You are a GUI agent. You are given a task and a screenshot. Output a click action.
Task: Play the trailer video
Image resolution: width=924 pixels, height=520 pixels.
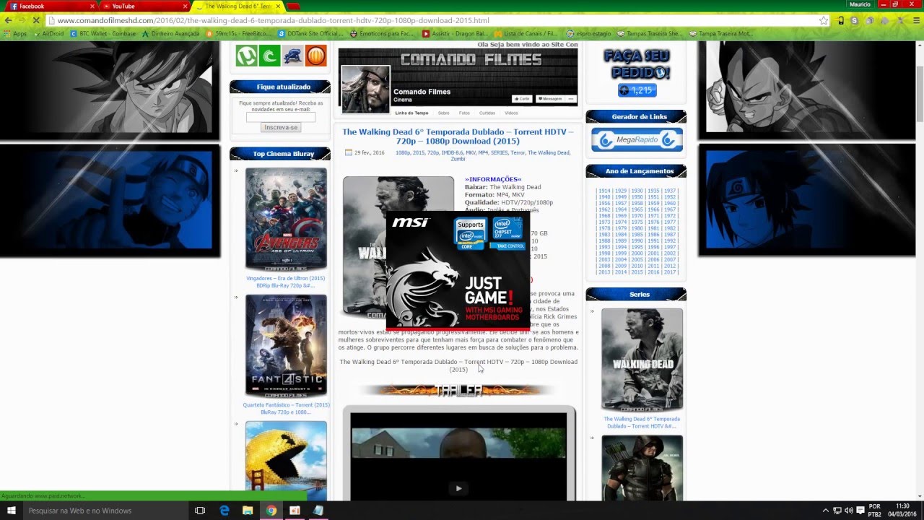(458, 488)
